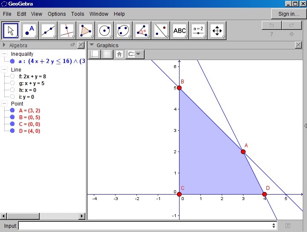The width and height of the screenshot is (307, 232).
Task: Close the Graphics panel
Action: 298,45
